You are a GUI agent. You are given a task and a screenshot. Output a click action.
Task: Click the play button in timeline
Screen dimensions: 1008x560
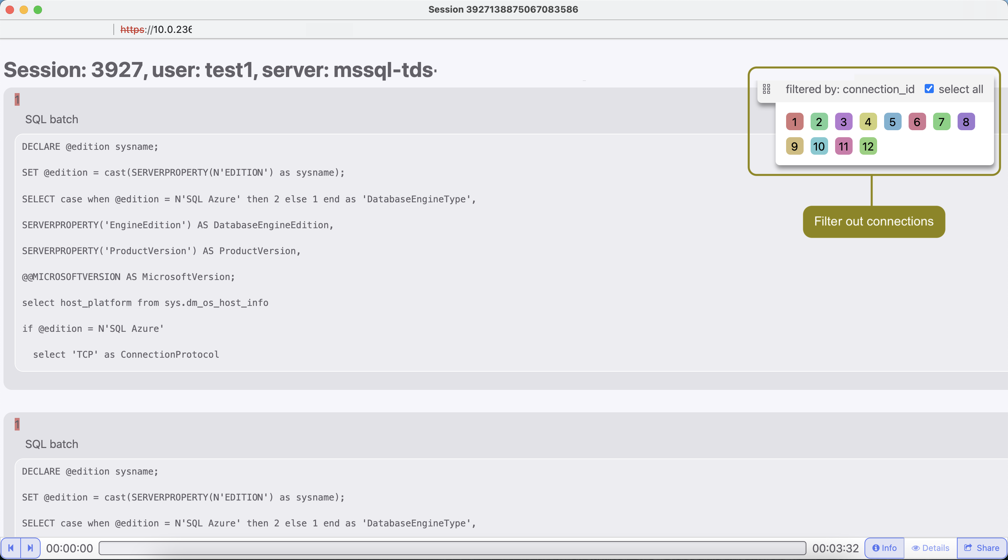[x=30, y=548]
